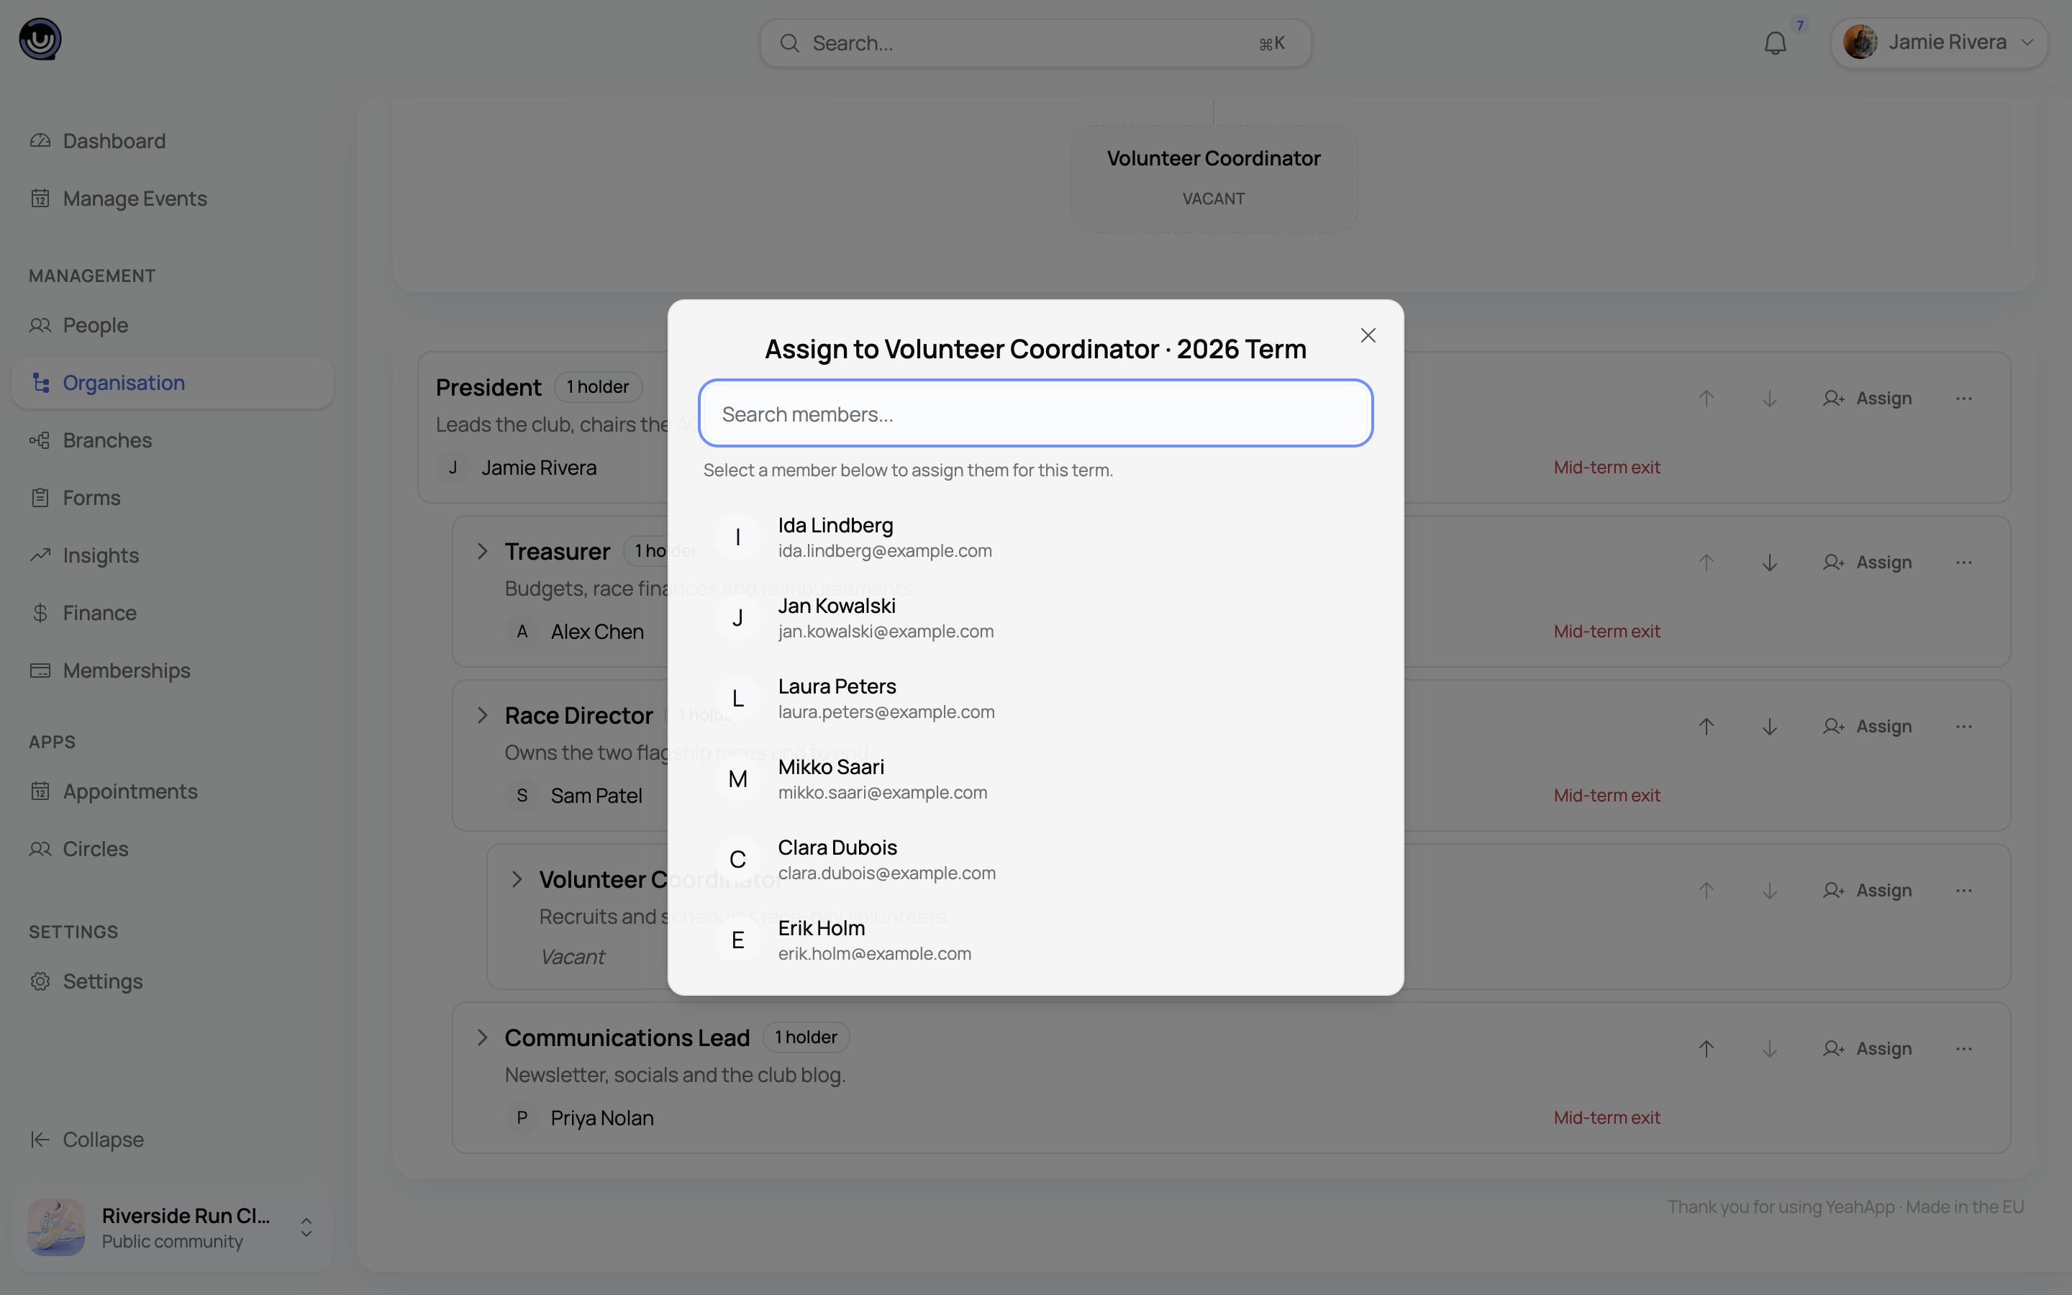Open more options for Race Director
2072x1295 pixels.
pyautogui.click(x=1964, y=727)
